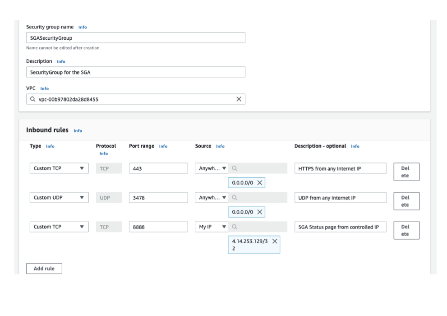The height and width of the screenshot is (316, 447).
Task: Click the port range field showing 8888
Action: coord(158,227)
